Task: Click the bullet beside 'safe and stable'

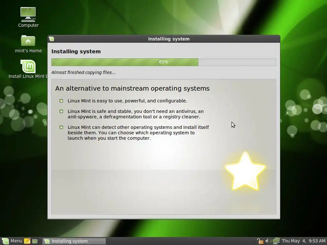Action: point(61,111)
